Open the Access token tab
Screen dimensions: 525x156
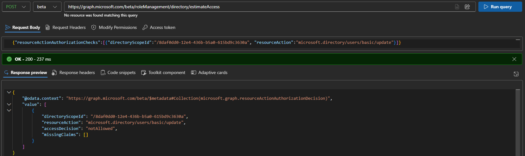pyautogui.click(x=159, y=28)
